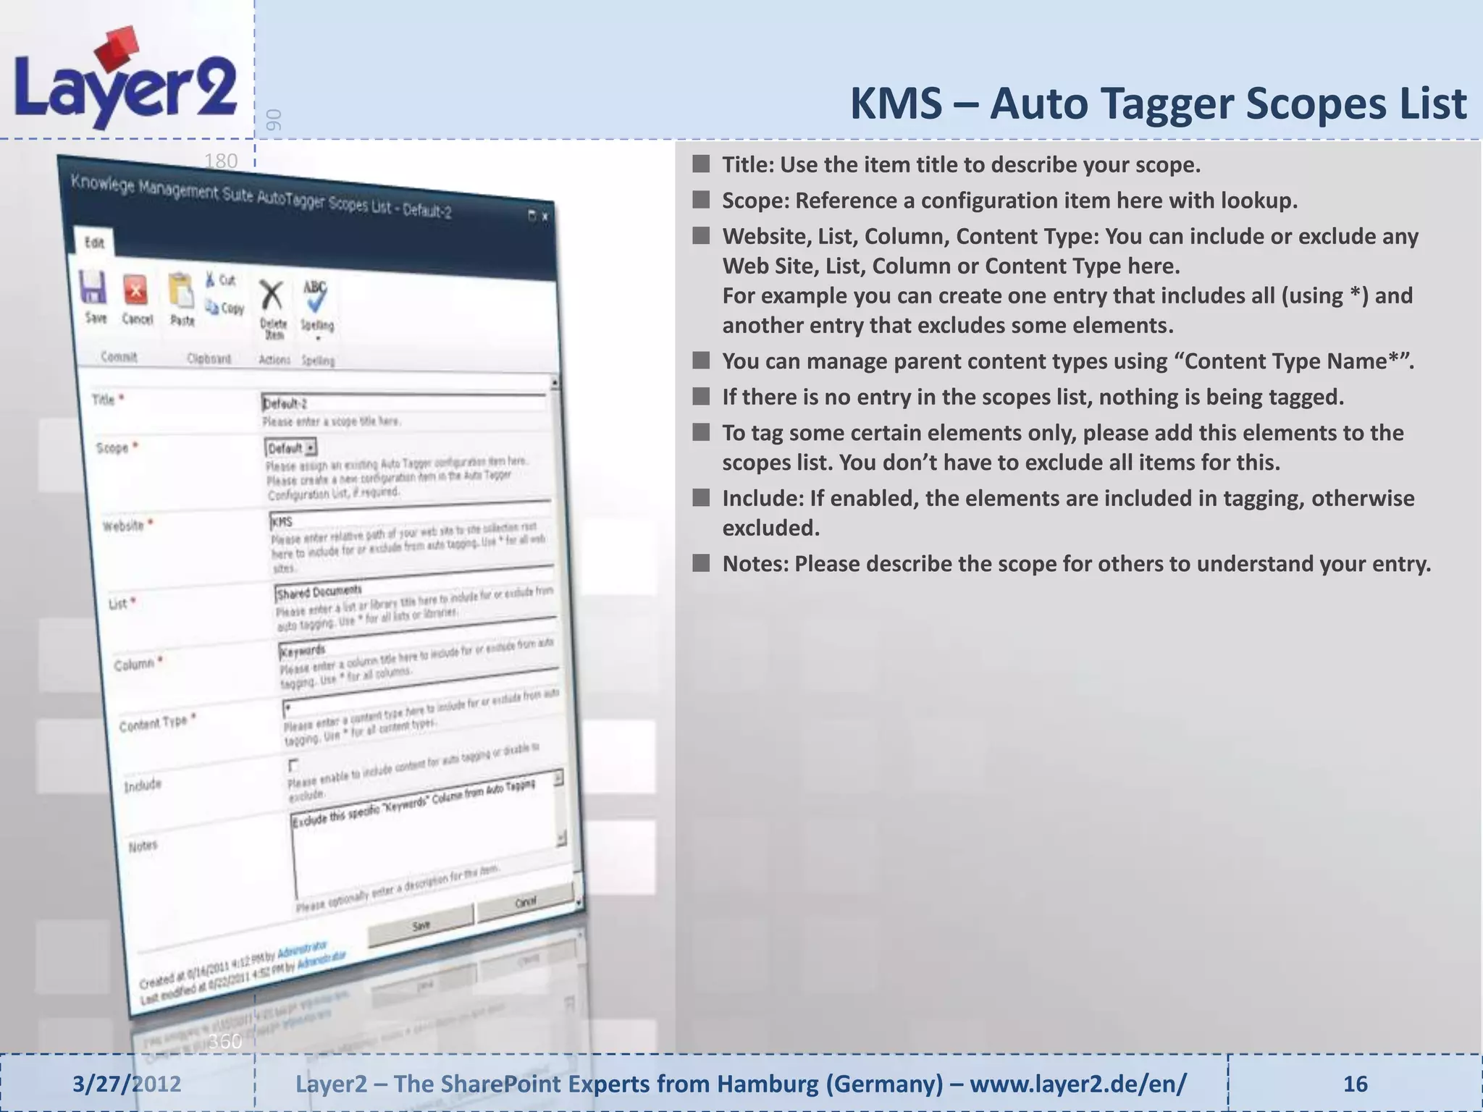1483x1112 pixels.
Task: Click the Notes box scroll-up arrow
Action: (x=558, y=779)
